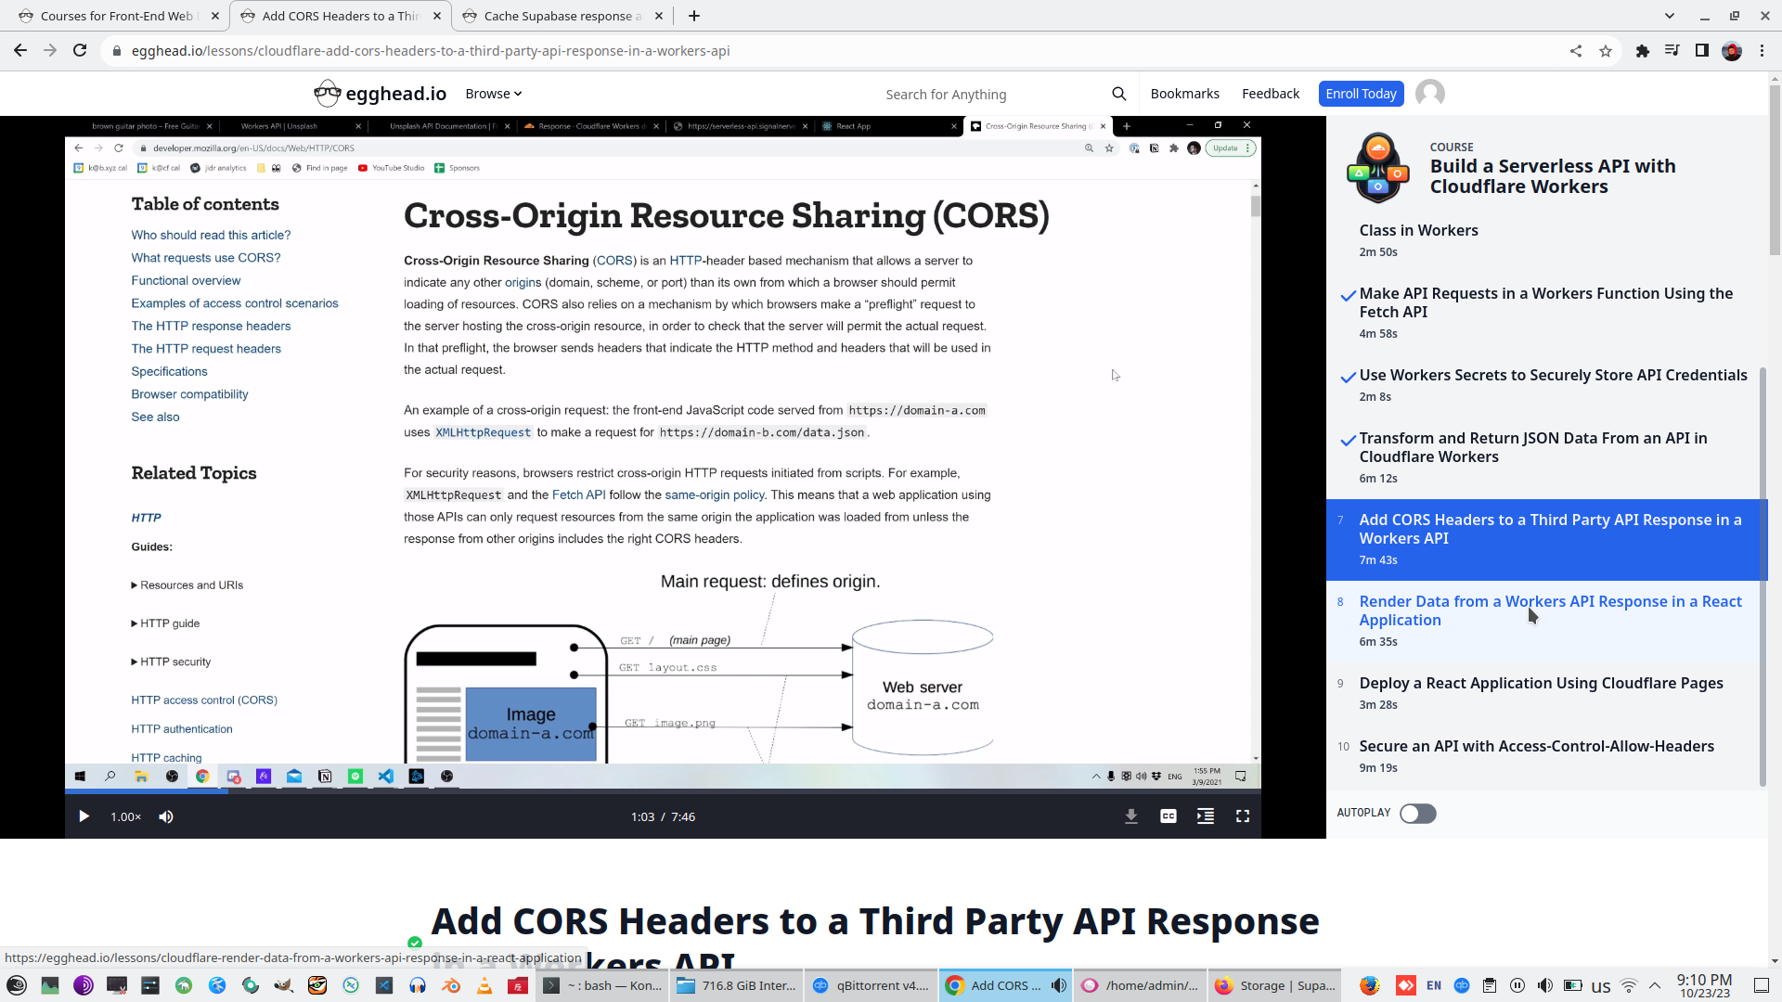Image resolution: width=1782 pixels, height=1002 pixels.
Task: Open Chrome's tab search chevron
Action: (1669, 16)
